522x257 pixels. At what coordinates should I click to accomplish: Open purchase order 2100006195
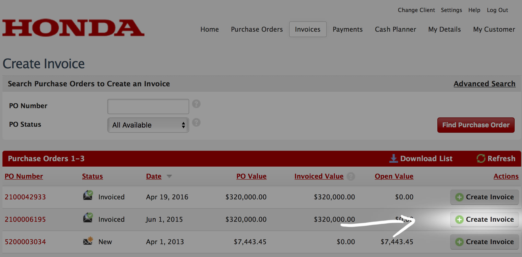point(25,219)
